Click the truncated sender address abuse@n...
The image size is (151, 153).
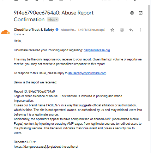[x=68, y=30]
